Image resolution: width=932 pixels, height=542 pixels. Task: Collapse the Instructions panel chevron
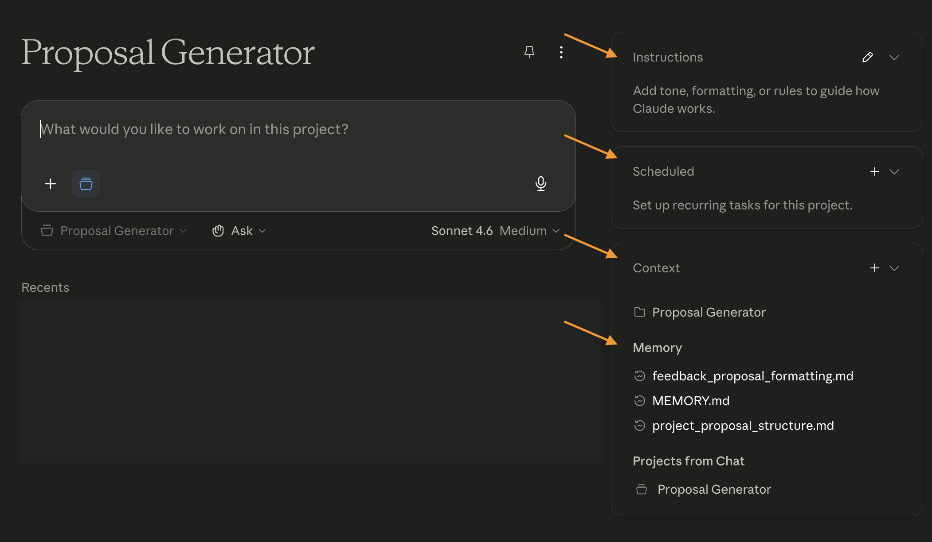pos(894,57)
